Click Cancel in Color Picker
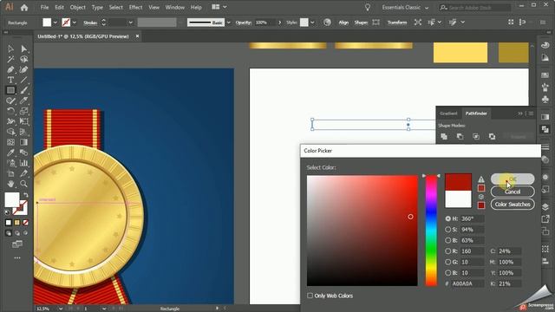 [513, 192]
